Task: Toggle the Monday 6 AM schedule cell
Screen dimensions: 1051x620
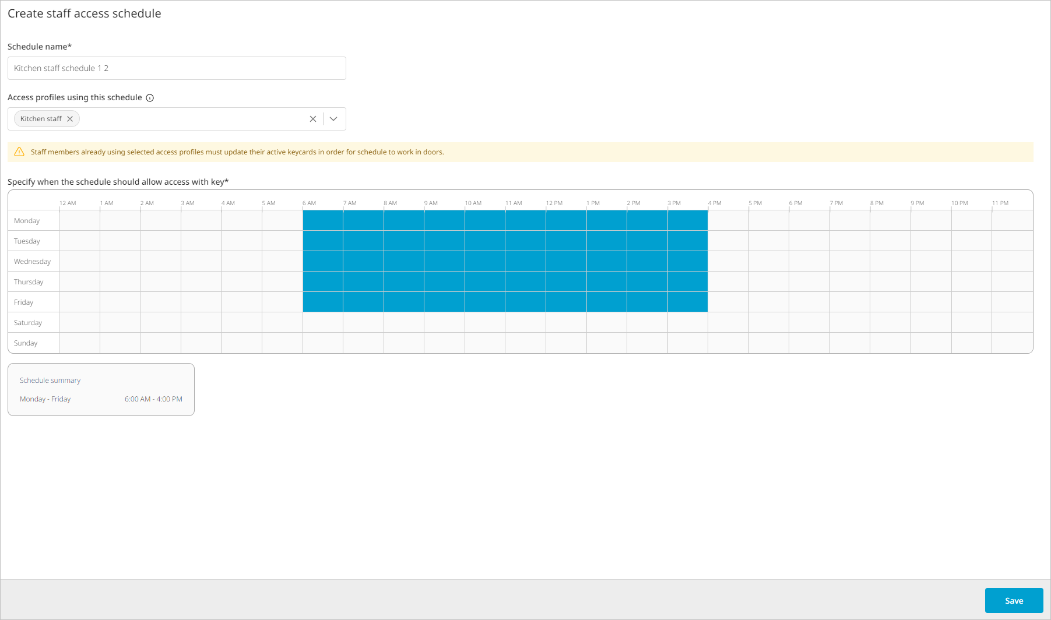Action: [323, 221]
